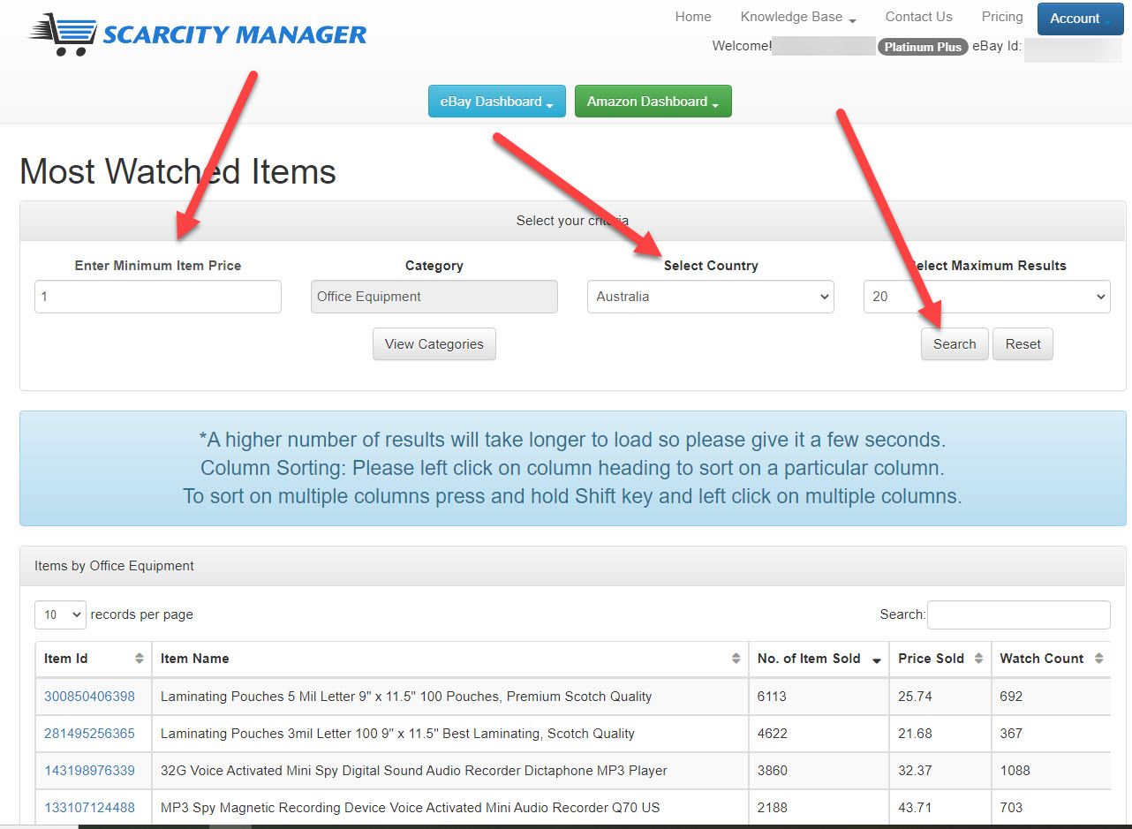Select the MP3 Spy Magnetic Recorder name
Screen dimensions: 1132x829
(x=411, y=808)
